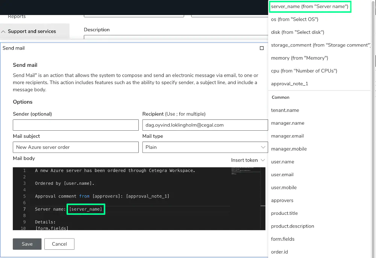The width and height of the screenshot is (376, 258).
Task: Open the Mail type dropdown showing Plain
Action: pyautogui.click(x=205, y=147)
